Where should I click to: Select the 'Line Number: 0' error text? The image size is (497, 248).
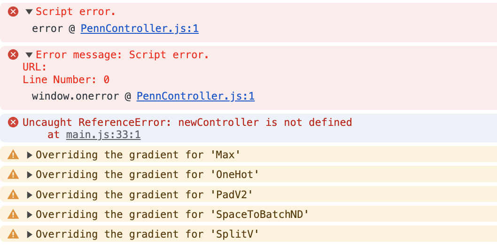66,79
